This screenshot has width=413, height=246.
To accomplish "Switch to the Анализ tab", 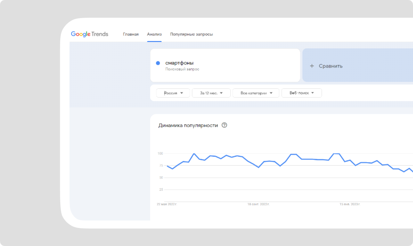I will tap(154, 34).
